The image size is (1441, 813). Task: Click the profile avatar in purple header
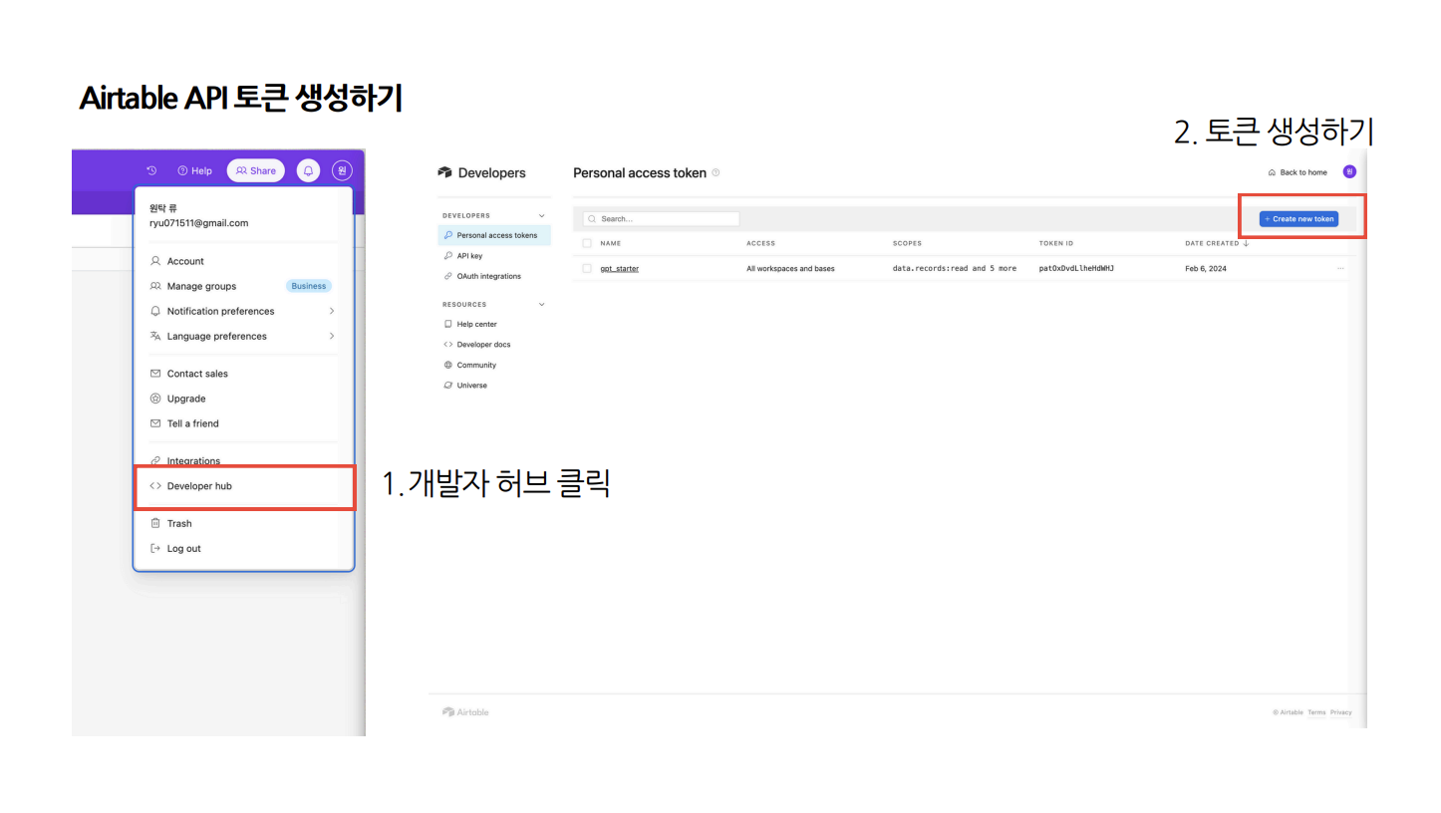pyautogui.click(x=342, y=170)
